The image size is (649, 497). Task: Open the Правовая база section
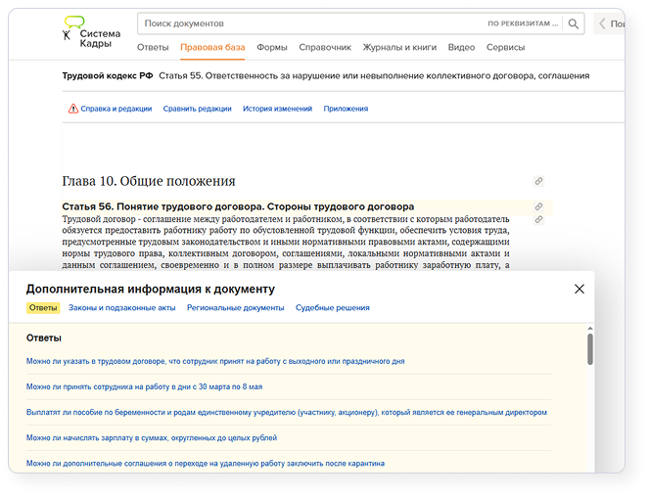coord(212,47)
